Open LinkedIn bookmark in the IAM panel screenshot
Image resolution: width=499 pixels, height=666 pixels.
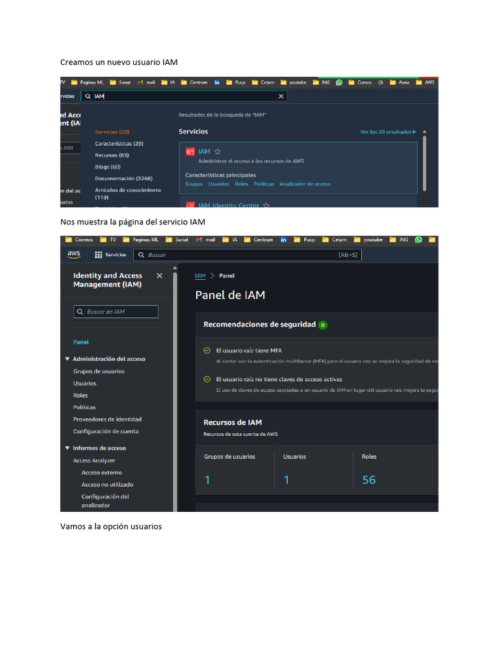[283, 239]
